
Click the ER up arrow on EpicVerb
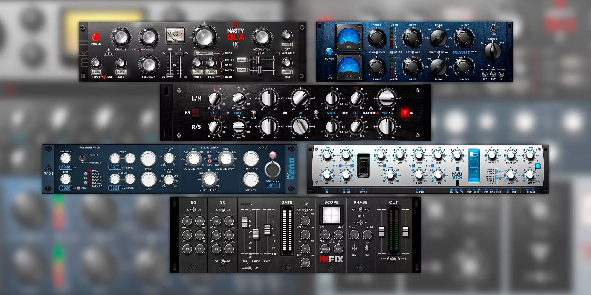coord(85,174)
